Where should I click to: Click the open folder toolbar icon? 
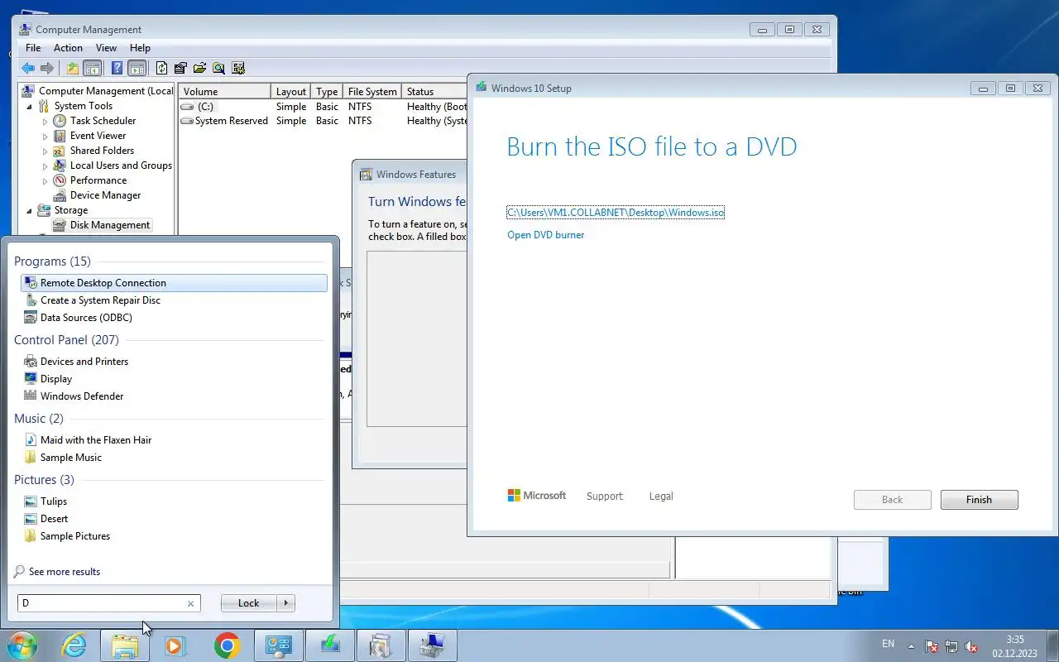pyautogui.click(x=199, y=68)
